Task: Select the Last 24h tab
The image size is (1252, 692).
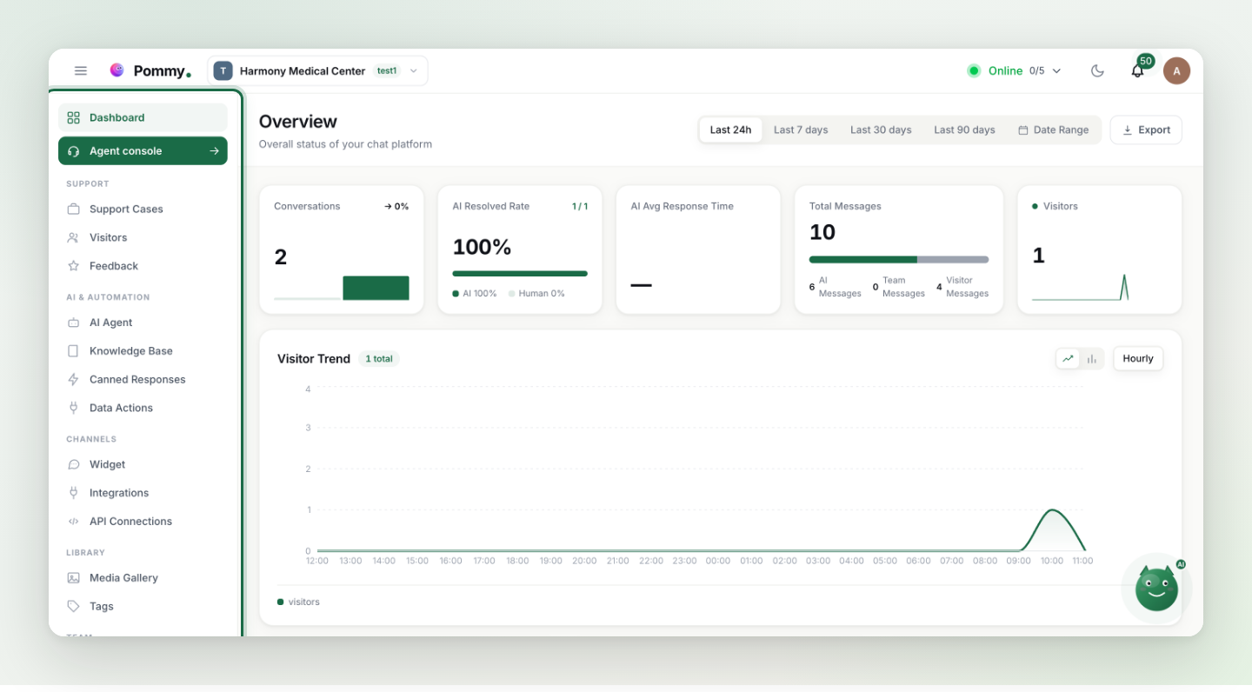Action: (730, 130)
